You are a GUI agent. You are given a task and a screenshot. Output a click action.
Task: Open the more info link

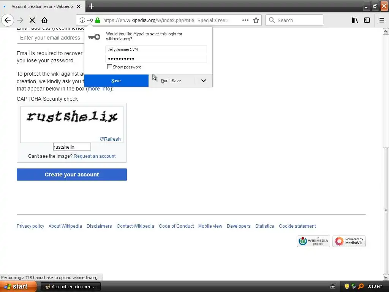[99, 89]
